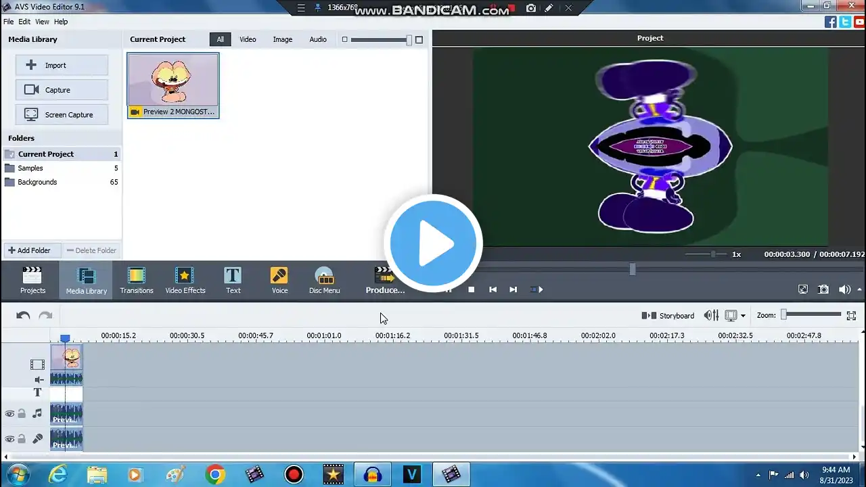Jump to previous frame in preview
This screenshot has height=487, width=866.
493,289
